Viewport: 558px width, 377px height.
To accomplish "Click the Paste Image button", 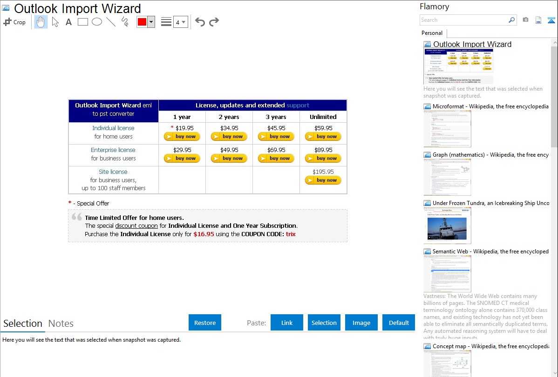I will pos(361,323).
